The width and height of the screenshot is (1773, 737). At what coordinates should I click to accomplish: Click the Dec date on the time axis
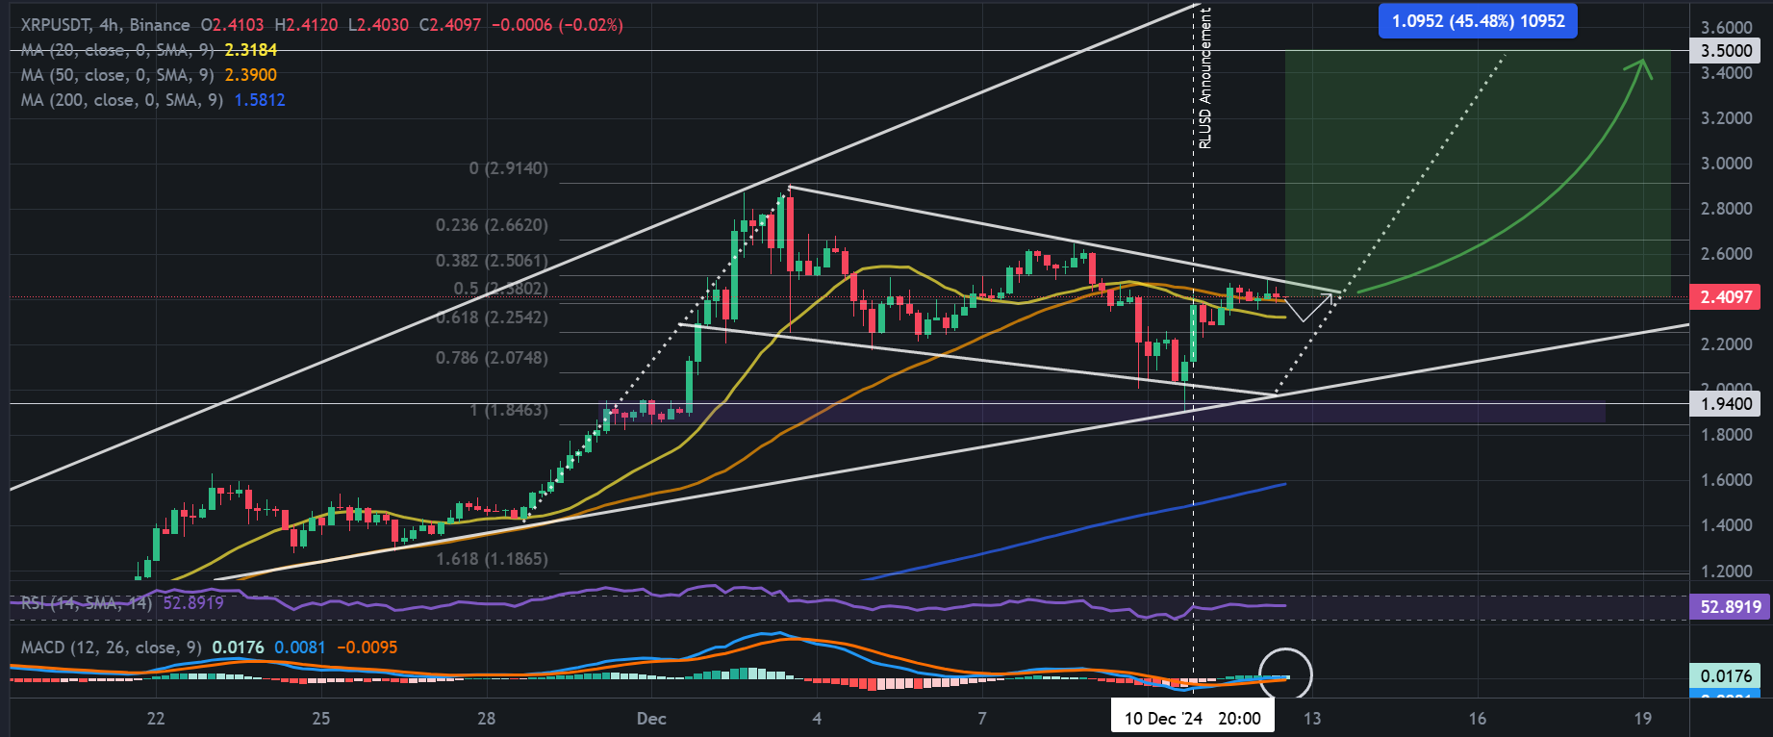point(651,719)
